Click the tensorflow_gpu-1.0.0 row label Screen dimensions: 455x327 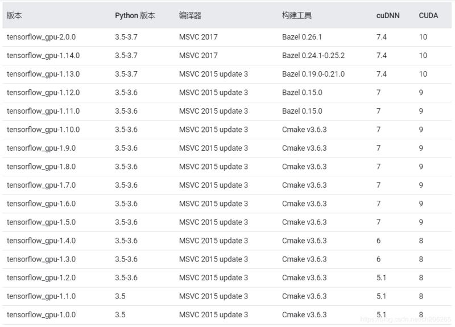41,314
